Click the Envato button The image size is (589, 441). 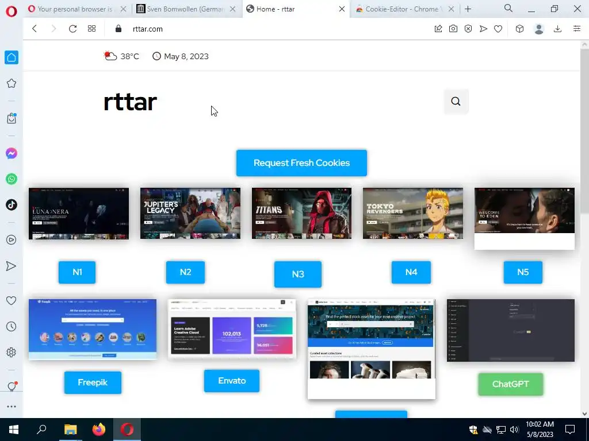pyautogui.click(x=232, y=381)
